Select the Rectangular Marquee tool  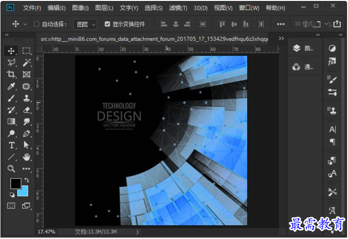coord(27,51)
